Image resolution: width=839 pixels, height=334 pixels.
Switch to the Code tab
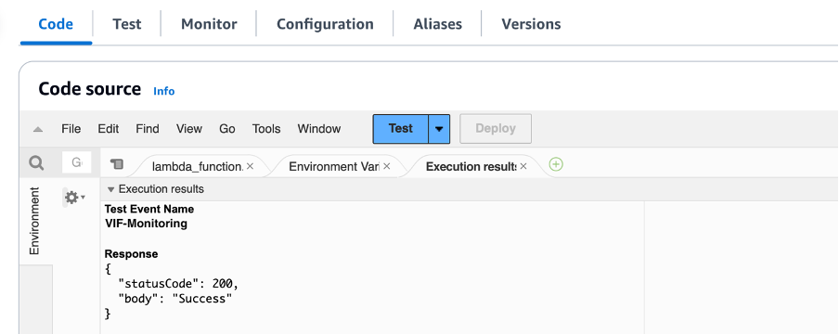(56, 24)
